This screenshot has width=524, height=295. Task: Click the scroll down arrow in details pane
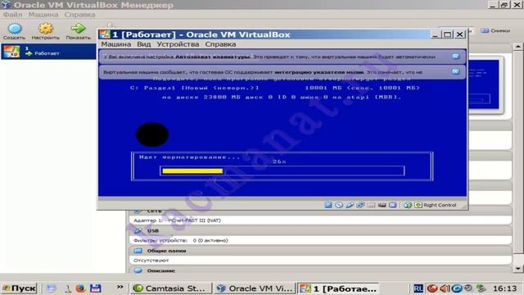[518, 268]
